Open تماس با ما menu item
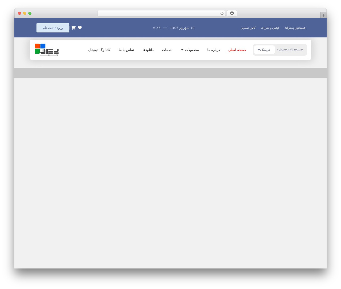Image resolution: width=341 pixels, height=289 pixels. pos(127,50)
